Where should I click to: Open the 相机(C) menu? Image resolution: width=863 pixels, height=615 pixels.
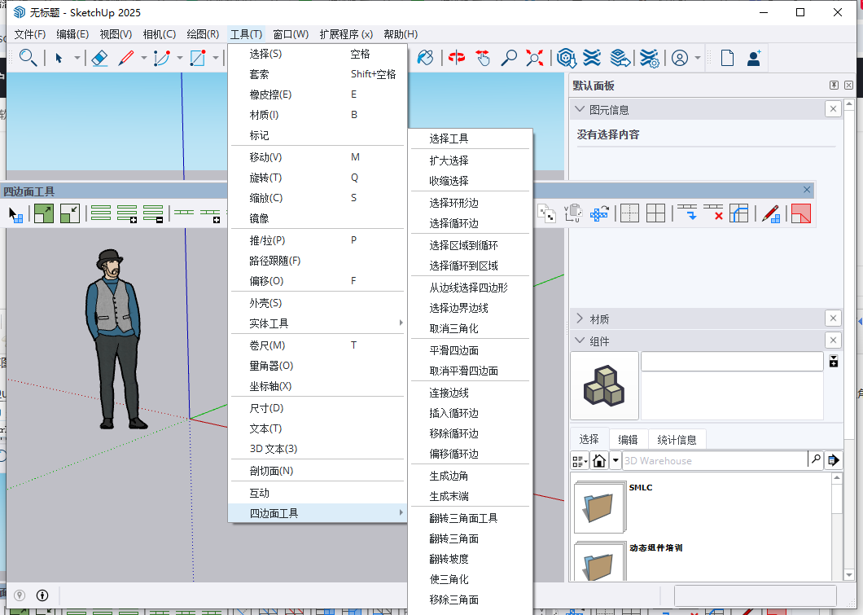click(x=159, y=34)
